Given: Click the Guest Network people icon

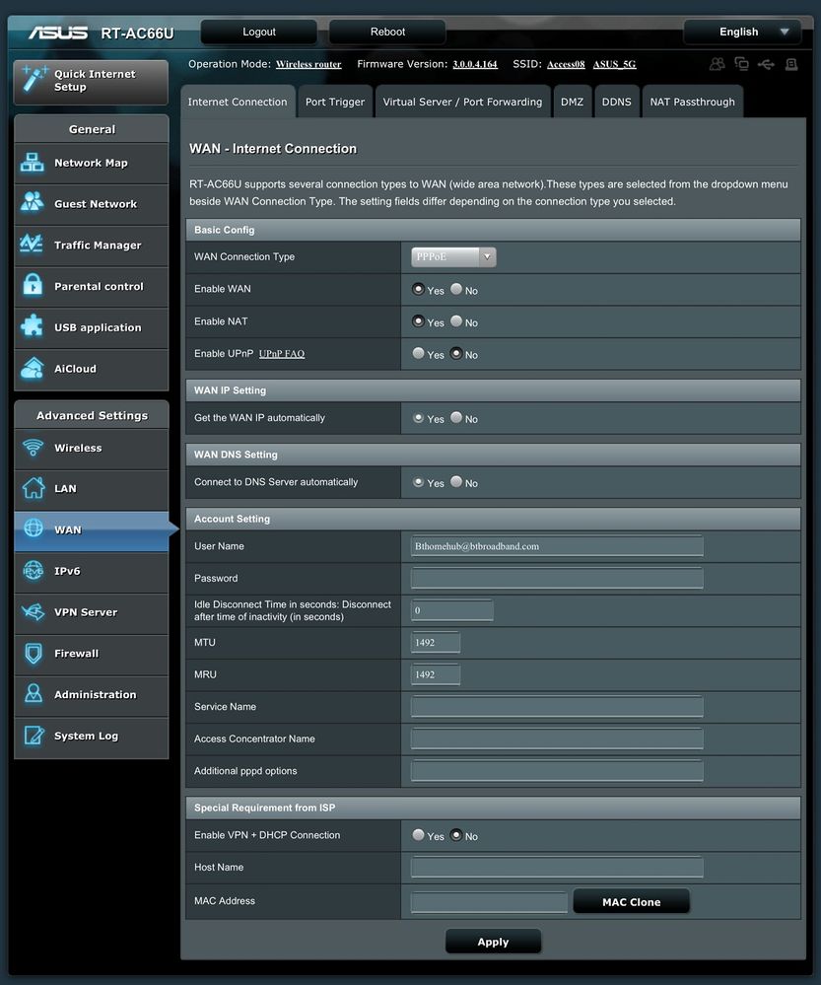Looking at the screenshot, I should tap(33, 202).
